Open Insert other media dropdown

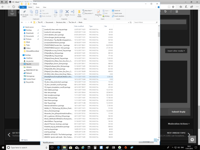click(176, 51)
